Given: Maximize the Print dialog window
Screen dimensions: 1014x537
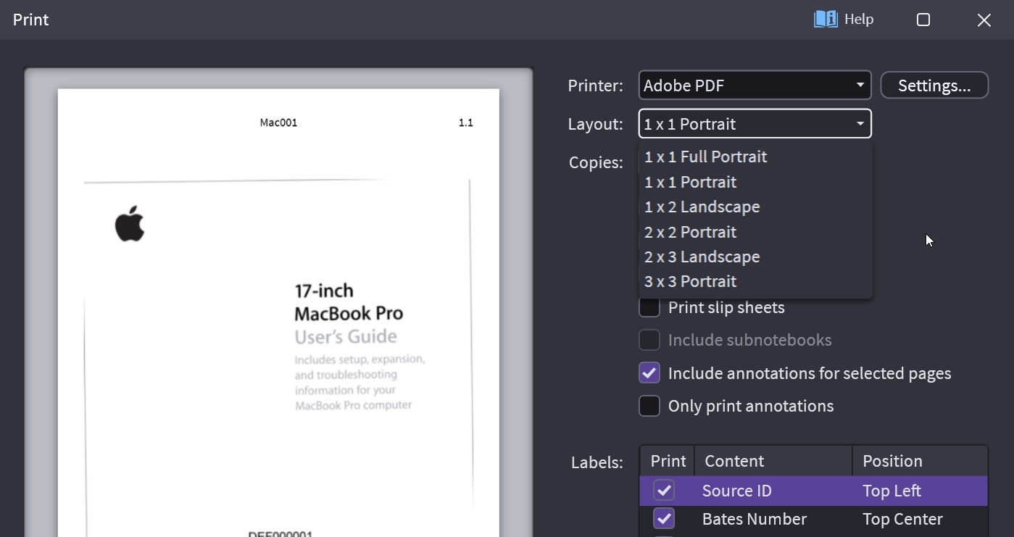Looking at the screenshot, I should (923, 20).
